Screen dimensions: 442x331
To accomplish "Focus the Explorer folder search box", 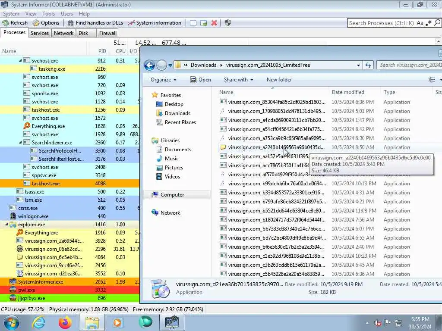I will [x=409, y=65].
